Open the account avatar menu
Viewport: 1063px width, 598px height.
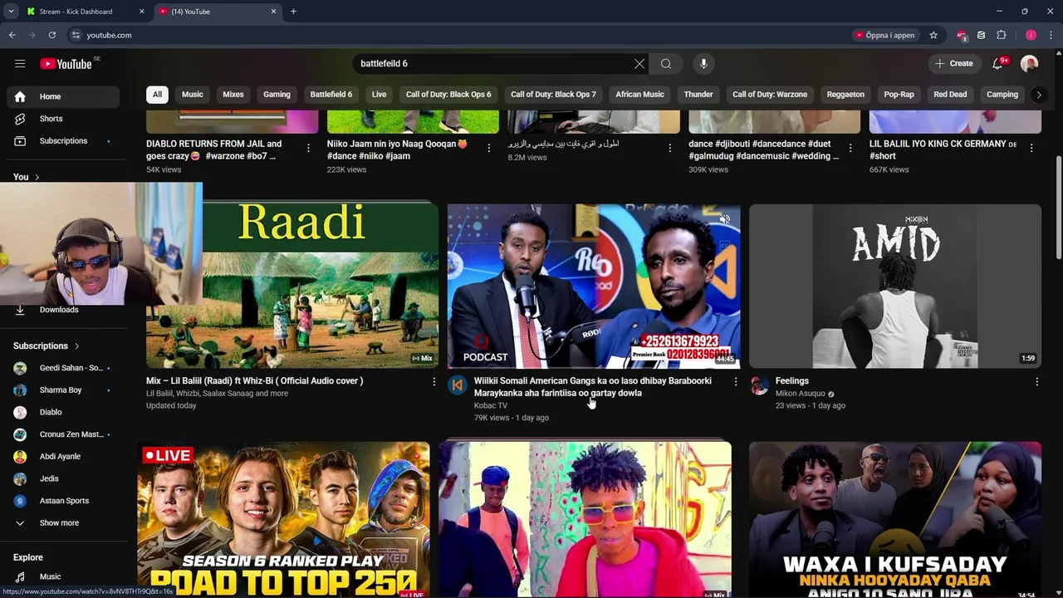1030,64
